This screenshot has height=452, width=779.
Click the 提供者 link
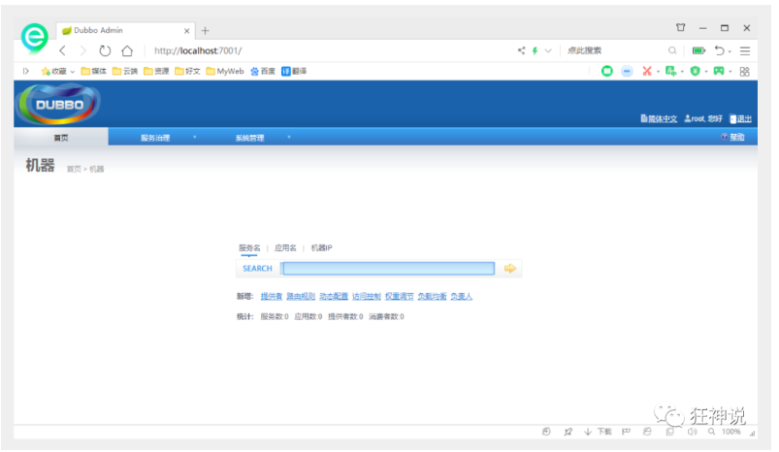(271, 296)
